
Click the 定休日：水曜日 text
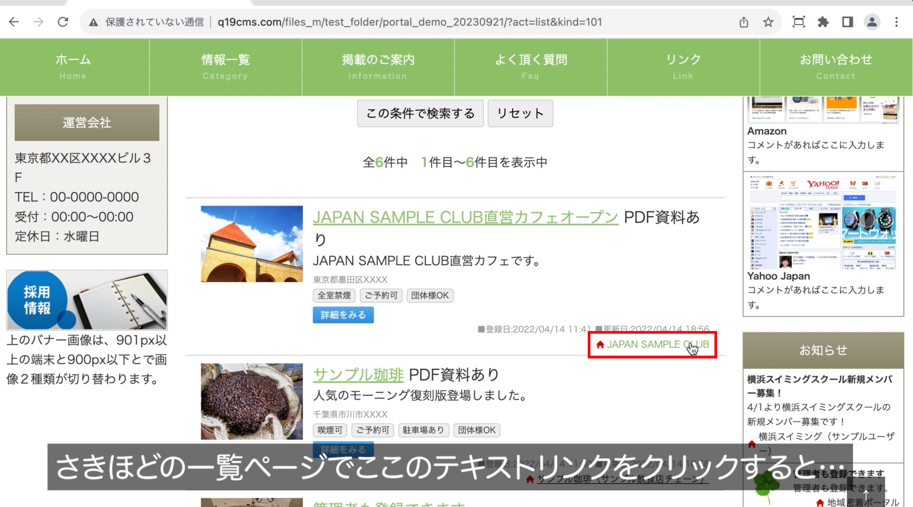click(x=57, y=237)
